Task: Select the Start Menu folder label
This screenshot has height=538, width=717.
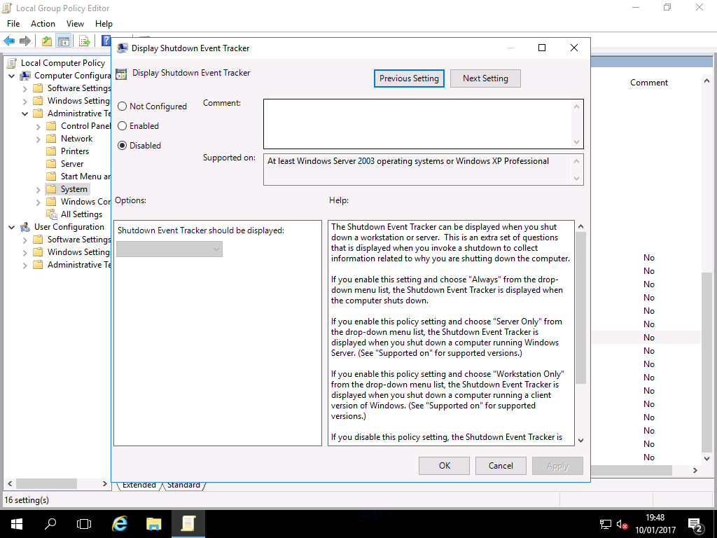Action: click(x=85, y=177)
